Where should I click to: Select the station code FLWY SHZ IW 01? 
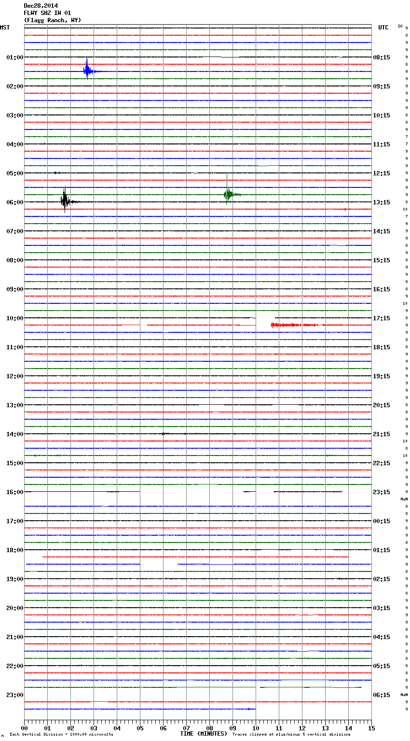[47, 13]
